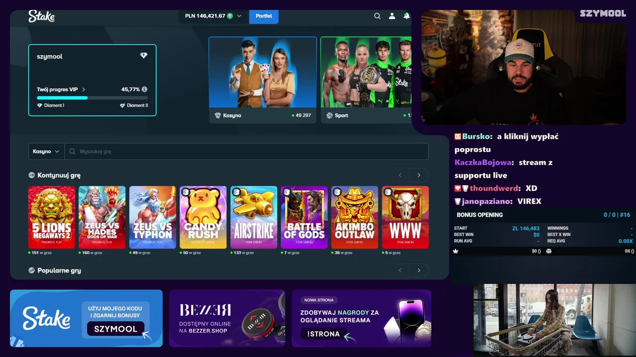
Task: Click the KaczkaBojowa chat username
Action: tap(482, 162)
